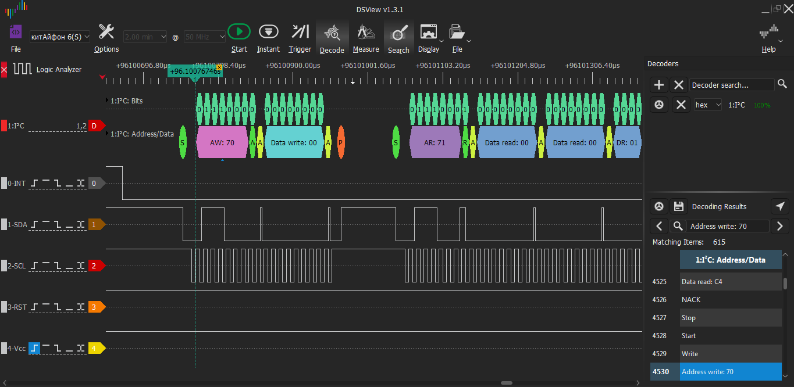
Task: Open the Help menu icon
Action: [768, 32]
